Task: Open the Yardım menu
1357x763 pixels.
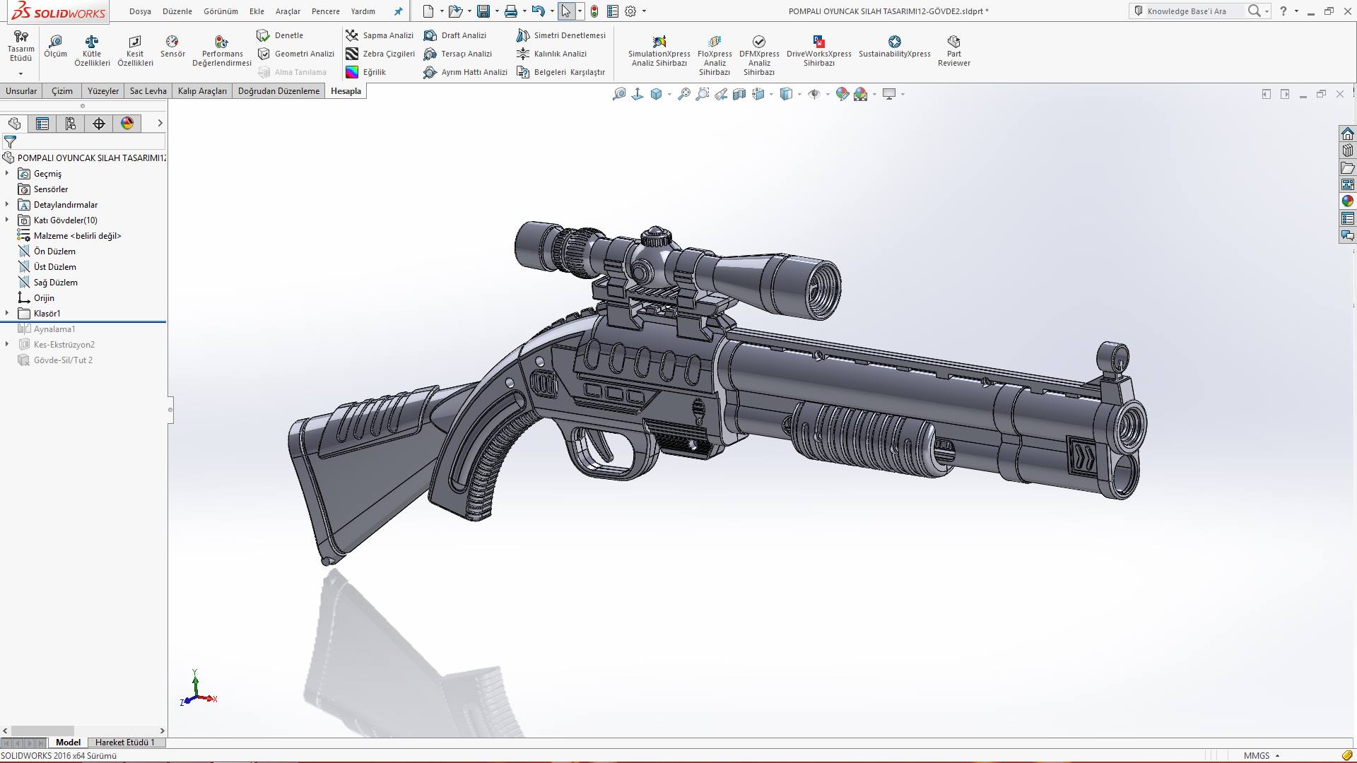Action: 363,11
